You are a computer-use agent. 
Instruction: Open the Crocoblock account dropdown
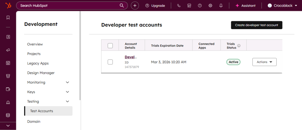[x=282, y=6]
